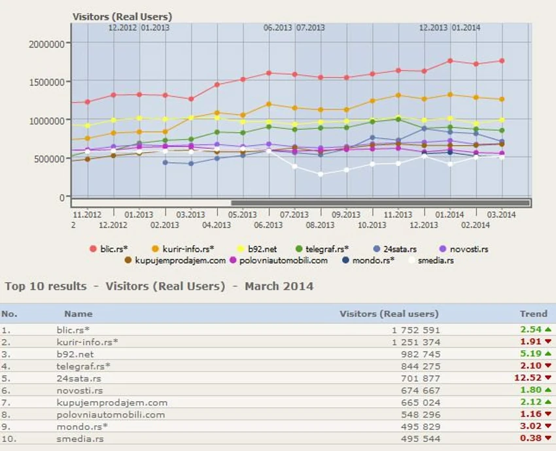
Task: Click blic.rs data point at 03.2014
Action: 502,61
